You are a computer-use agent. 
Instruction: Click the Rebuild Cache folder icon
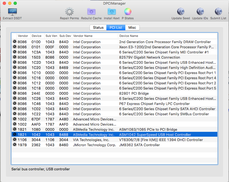tap(91, 12)
